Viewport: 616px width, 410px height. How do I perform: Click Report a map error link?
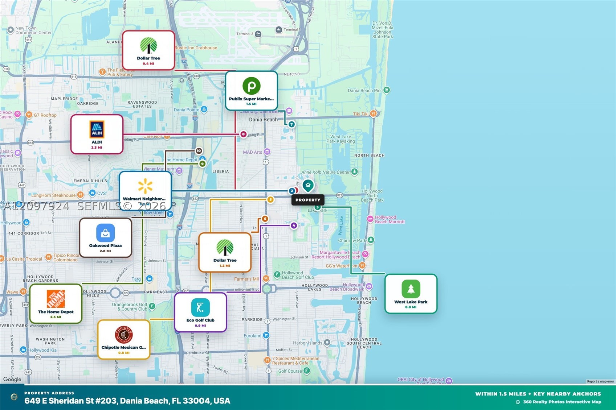point(600,381)
